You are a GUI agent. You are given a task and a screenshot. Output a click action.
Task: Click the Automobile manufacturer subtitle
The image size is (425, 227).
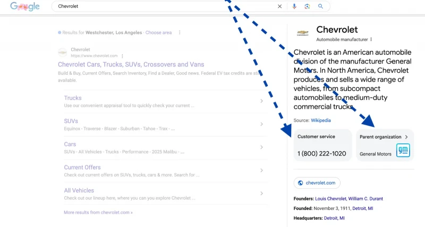pyautogui.click(x=342, y=39)
